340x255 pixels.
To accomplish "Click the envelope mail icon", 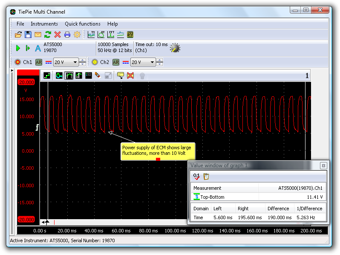I will point(38,35).
